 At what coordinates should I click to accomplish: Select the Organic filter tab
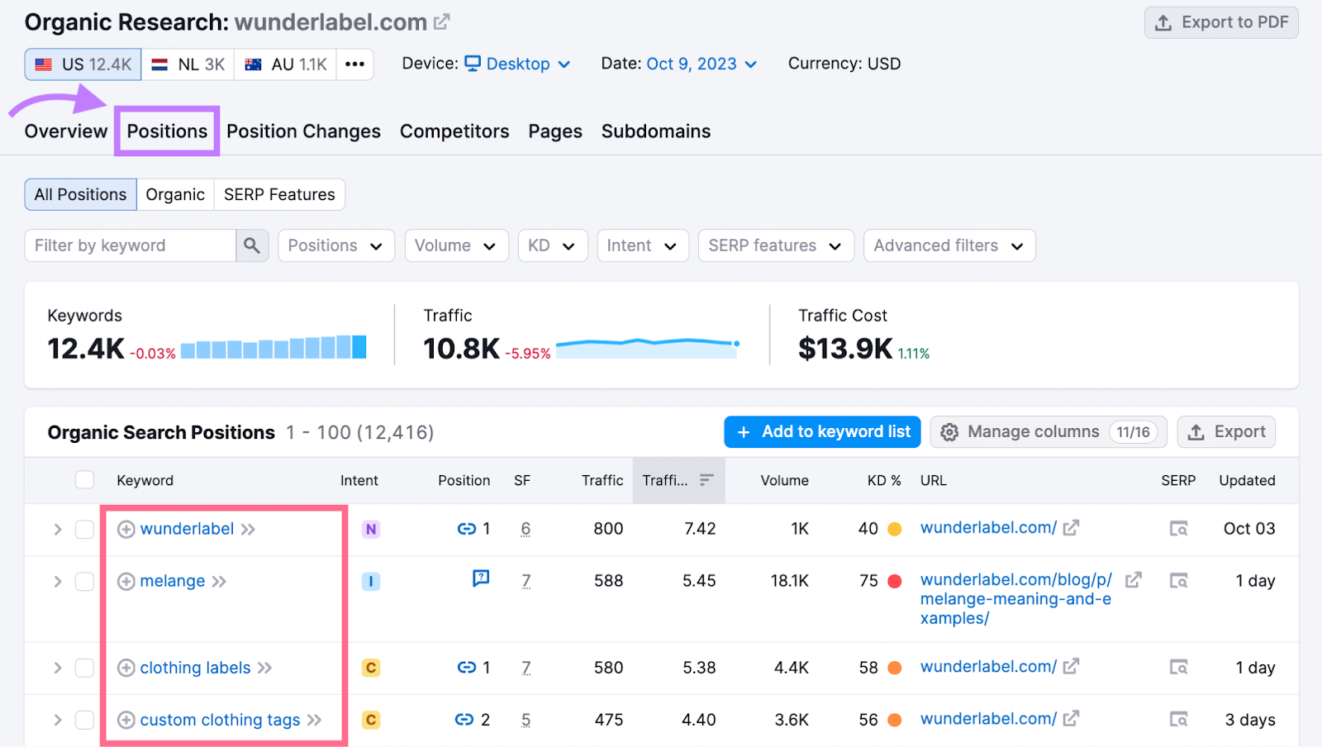click(x=174, y=194)
